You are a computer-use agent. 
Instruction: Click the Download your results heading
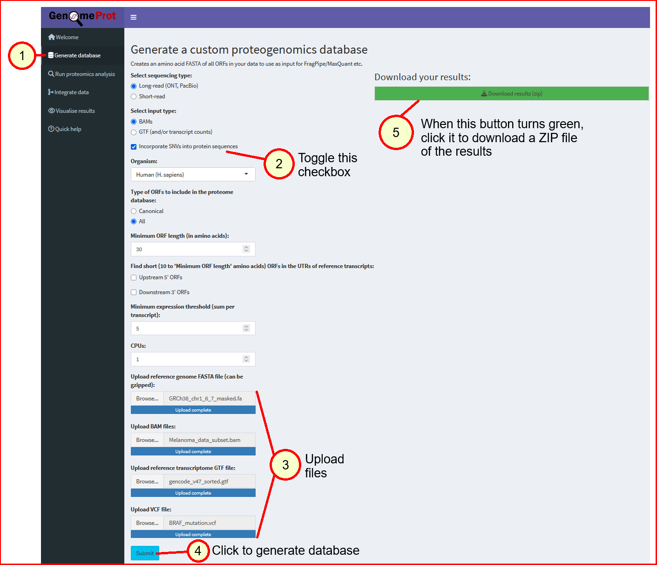(x=422, y=77)
